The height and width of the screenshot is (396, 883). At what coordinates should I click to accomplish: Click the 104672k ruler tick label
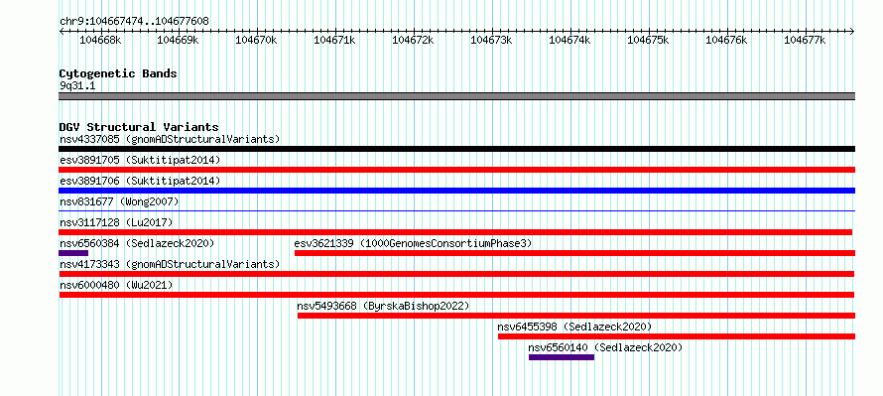[413, 40]
